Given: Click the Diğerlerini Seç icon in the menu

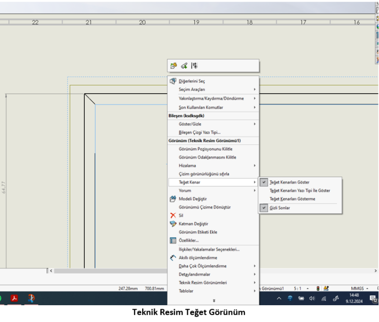Looking at the screenshot, I should pos(173,81).
